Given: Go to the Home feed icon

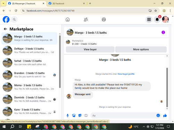Looking at the screenshot, I should click(x=68, y=19).
